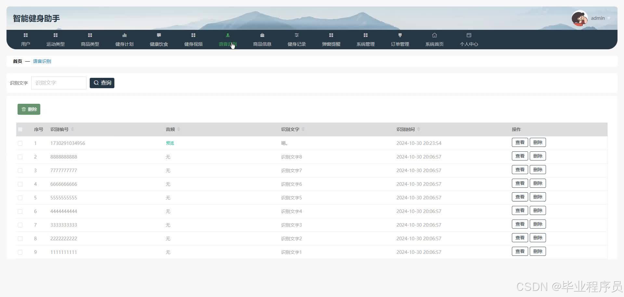Delete record 6666666666 with 删除
Viewport: 624px width, 297px height.
click(x=538, y=183)
